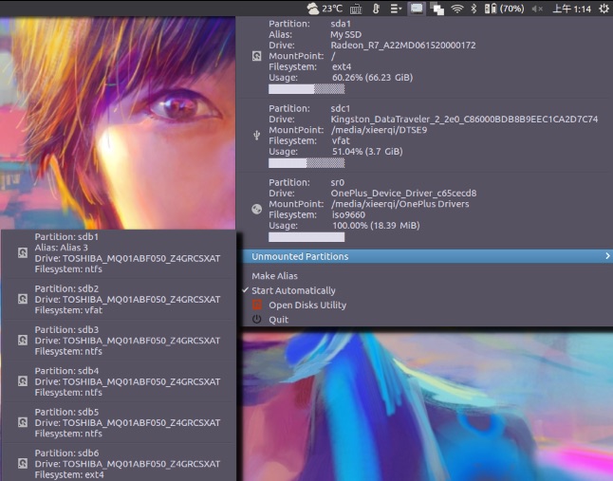Click the /media/xieerqi/DTSE9 mount point
613x481 pixels.
379,130
